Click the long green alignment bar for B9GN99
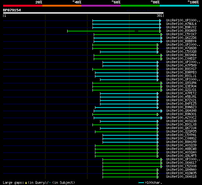 pyautogui.click(x=114, y=31)
